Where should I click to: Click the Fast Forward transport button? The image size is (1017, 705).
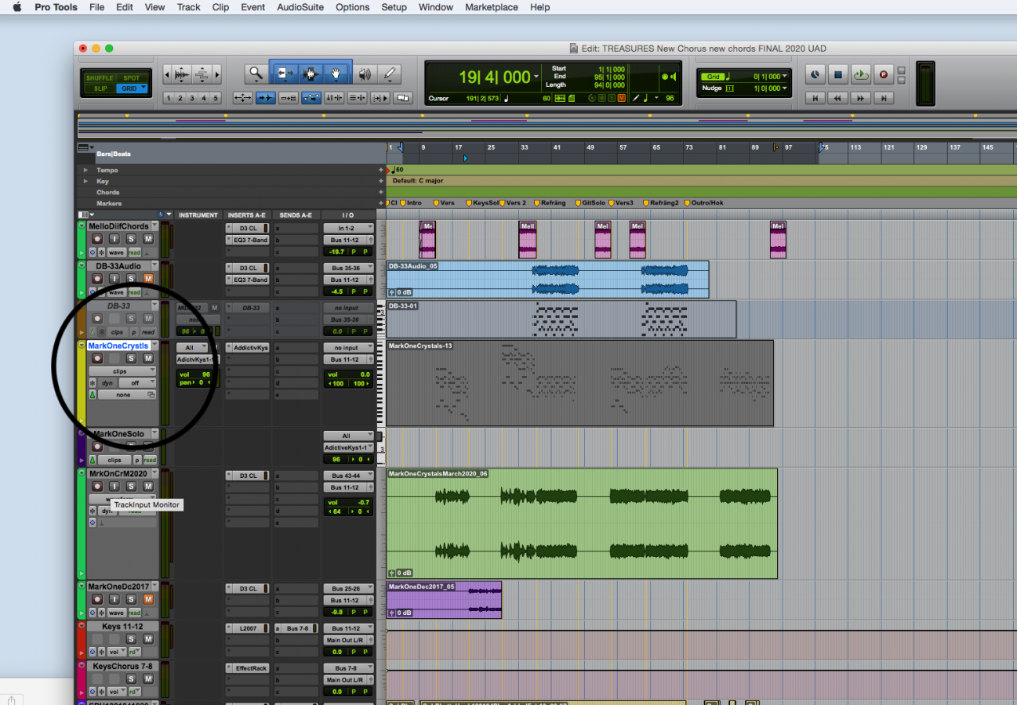[x=860, y=98]
